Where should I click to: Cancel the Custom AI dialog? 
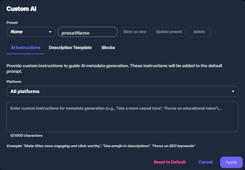coord(205,162)
